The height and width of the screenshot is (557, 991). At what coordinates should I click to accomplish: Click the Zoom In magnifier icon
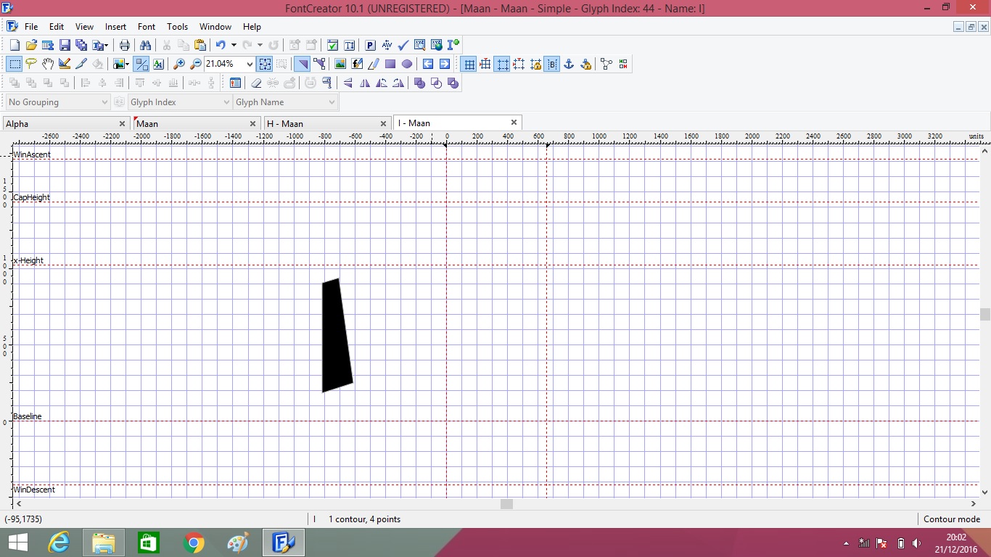coord(178,64)
